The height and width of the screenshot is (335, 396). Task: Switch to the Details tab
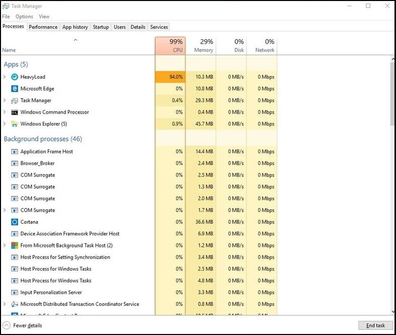138,27
